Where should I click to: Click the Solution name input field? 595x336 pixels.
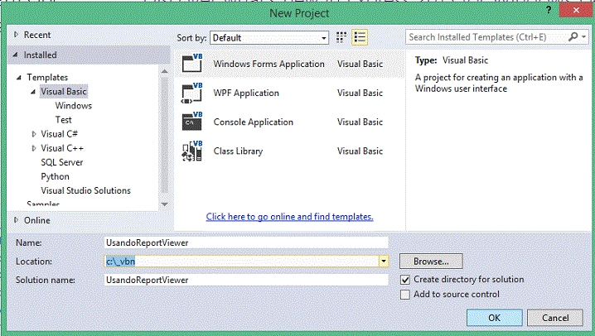[x=246, y=280]
